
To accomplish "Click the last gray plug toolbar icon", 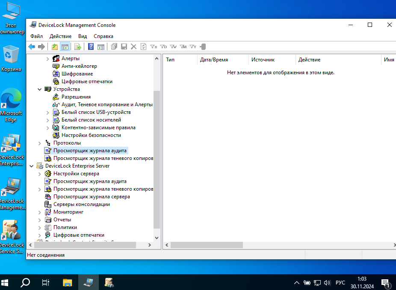I will 203,46.
